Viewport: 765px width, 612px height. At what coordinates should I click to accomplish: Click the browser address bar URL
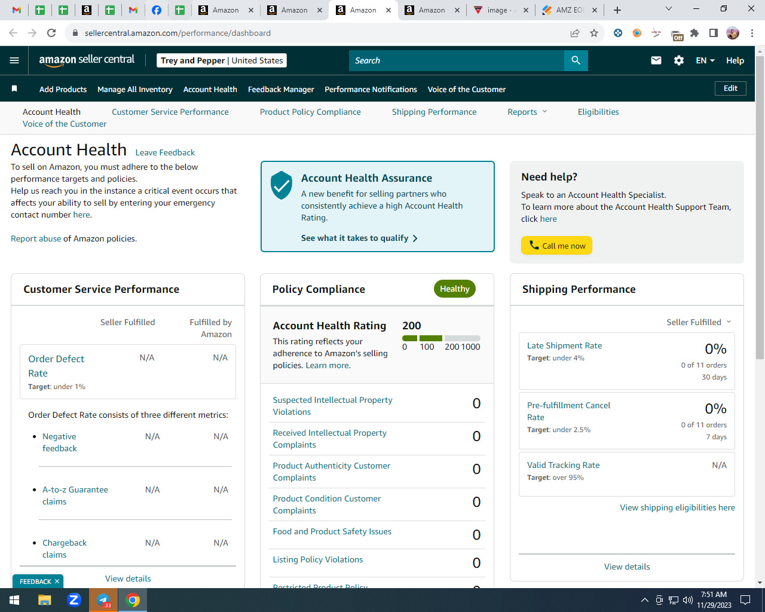click(x=178, y=33)
